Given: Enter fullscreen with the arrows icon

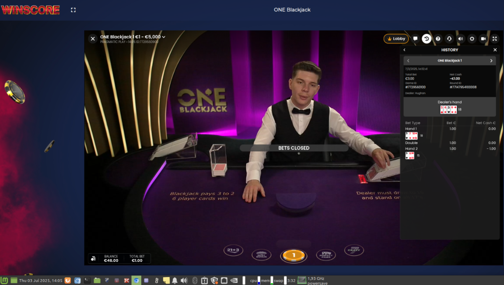Looking at the screenshot, I should (495, 39).
